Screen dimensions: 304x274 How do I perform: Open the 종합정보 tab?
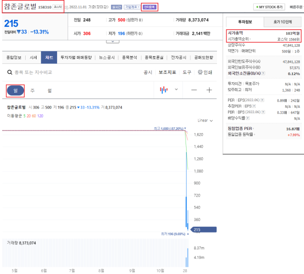pyautogui.click(x=14, y=57)
